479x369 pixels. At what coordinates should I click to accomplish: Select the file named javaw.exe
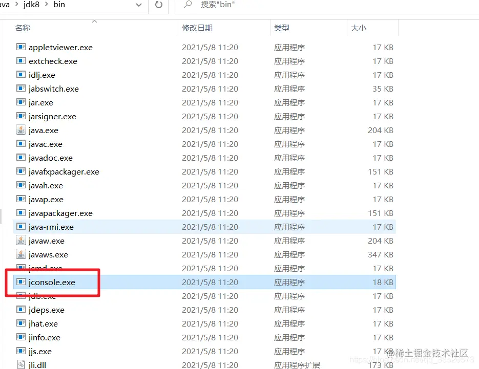point(47,241)
